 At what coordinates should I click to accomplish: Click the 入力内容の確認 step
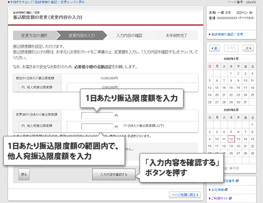[x=129, y=35]
